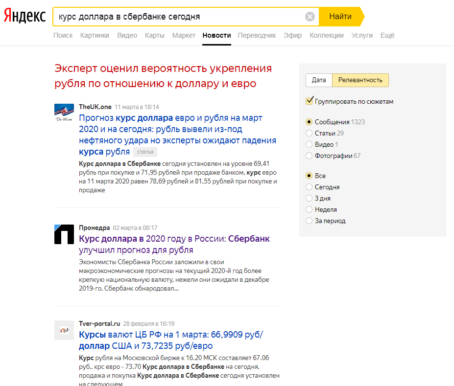This screenshot has width=454, height=386.
Task: Focus the search input field
Action: 180,17
